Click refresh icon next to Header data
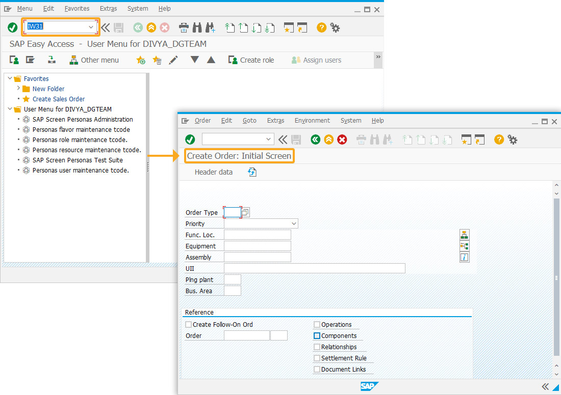The image size is (561, 395). pyautogui.click(x=252, y=172)
